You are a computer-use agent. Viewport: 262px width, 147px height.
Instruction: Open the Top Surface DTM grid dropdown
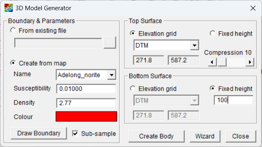point(194,45)
